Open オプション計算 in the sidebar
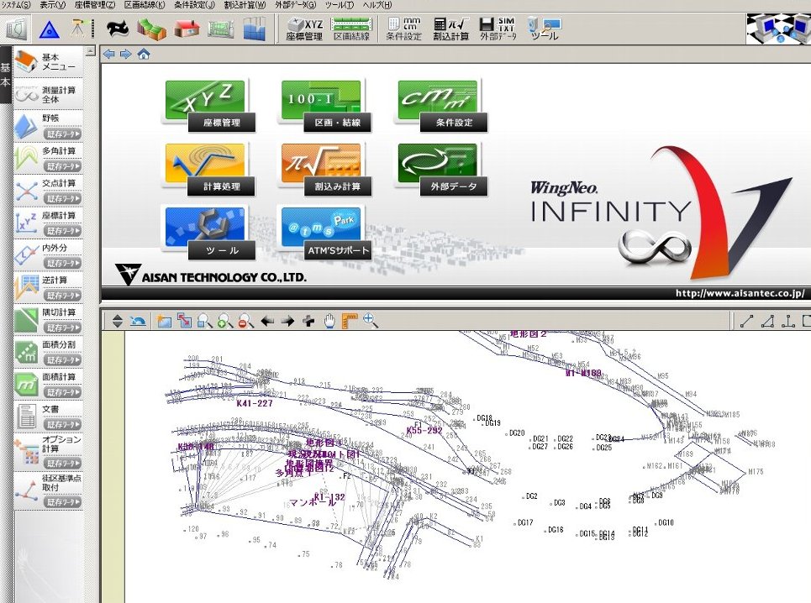Image resolution: width=811 pixels, height=603 pixels. [61, 444]
